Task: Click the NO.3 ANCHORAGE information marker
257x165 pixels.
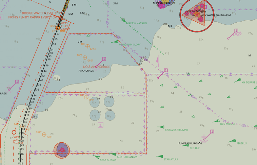Action: coord(104,59)
